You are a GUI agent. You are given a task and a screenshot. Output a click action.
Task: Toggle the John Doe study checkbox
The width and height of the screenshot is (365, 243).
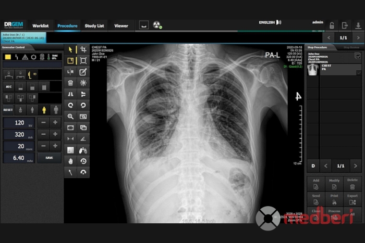click(358, 56)
